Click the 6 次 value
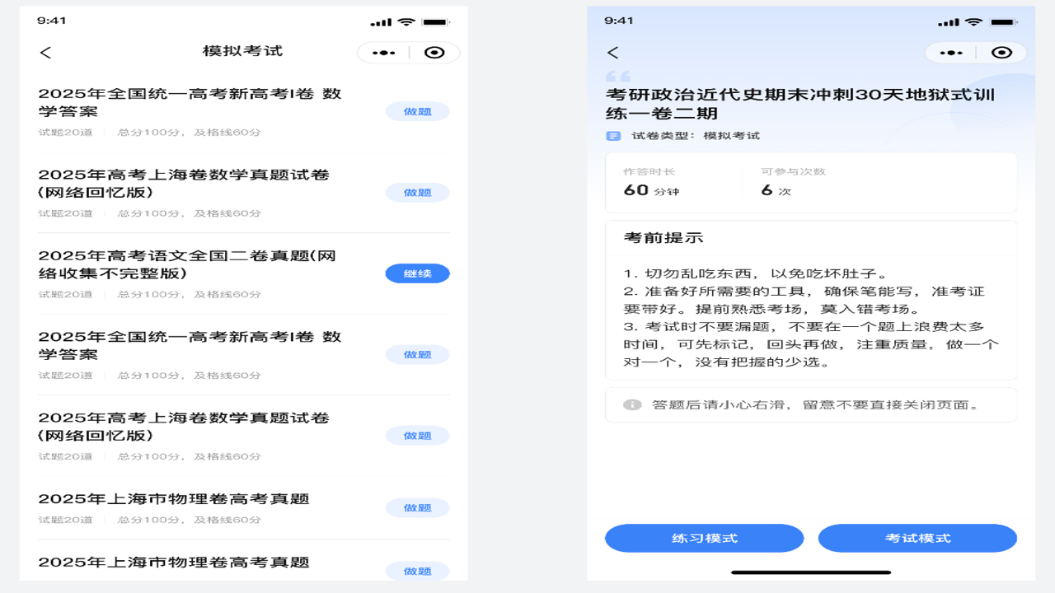The image size is (1055, 593). [x=776, y=190]
